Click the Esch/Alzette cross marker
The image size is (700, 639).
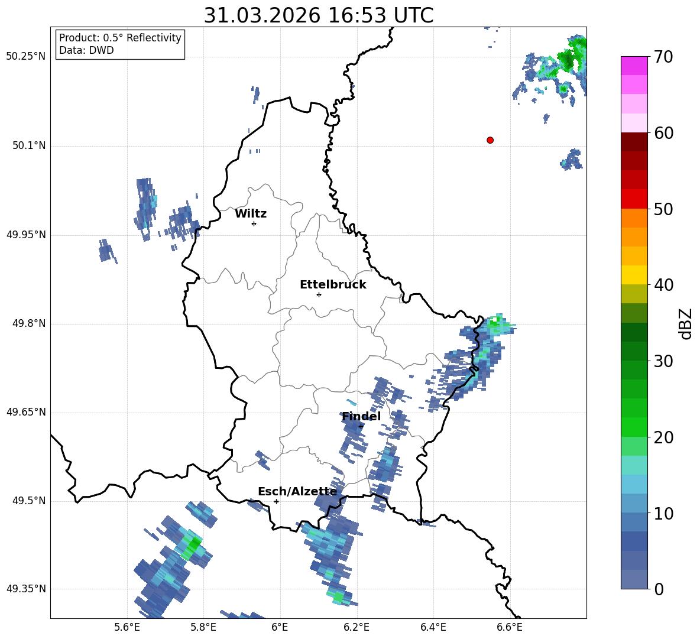point(276,501)
